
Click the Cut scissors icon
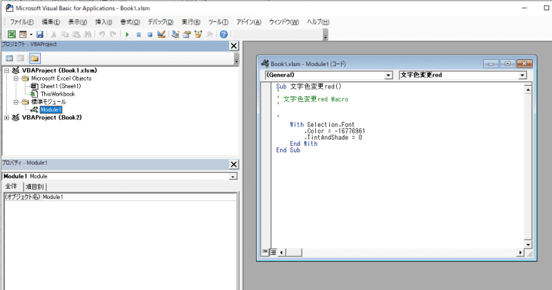(x=54, y=34)
